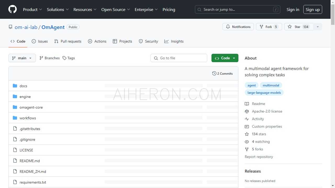This screenshot has width=335, height=188.
Task: Click the workflows folder icon
Action: 15,118
